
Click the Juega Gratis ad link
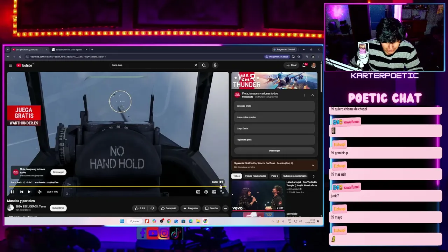[274, 128]
